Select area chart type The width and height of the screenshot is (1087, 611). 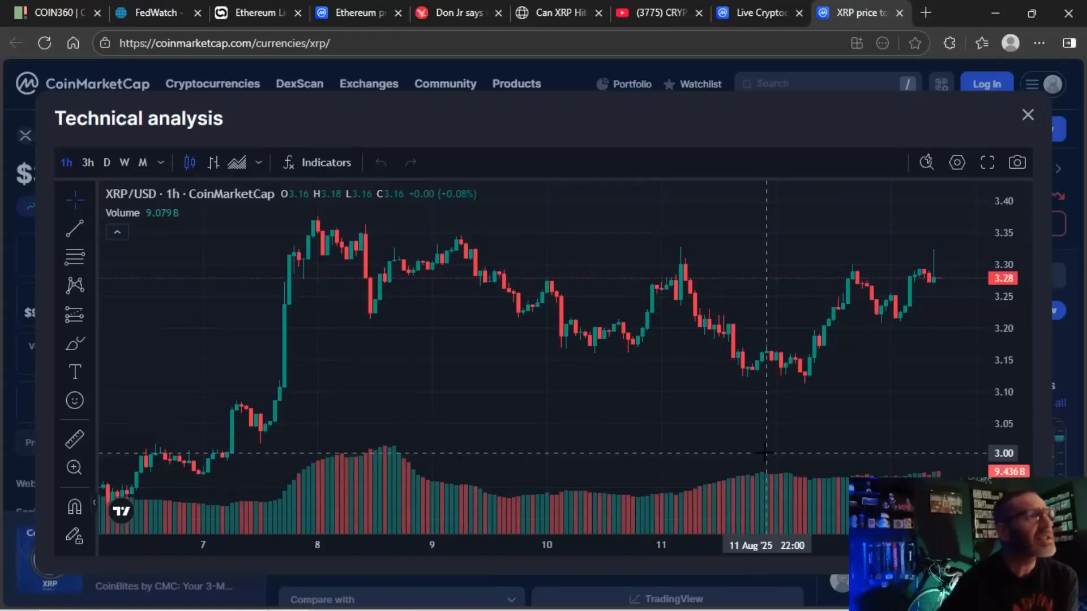(x=237, y=163)
